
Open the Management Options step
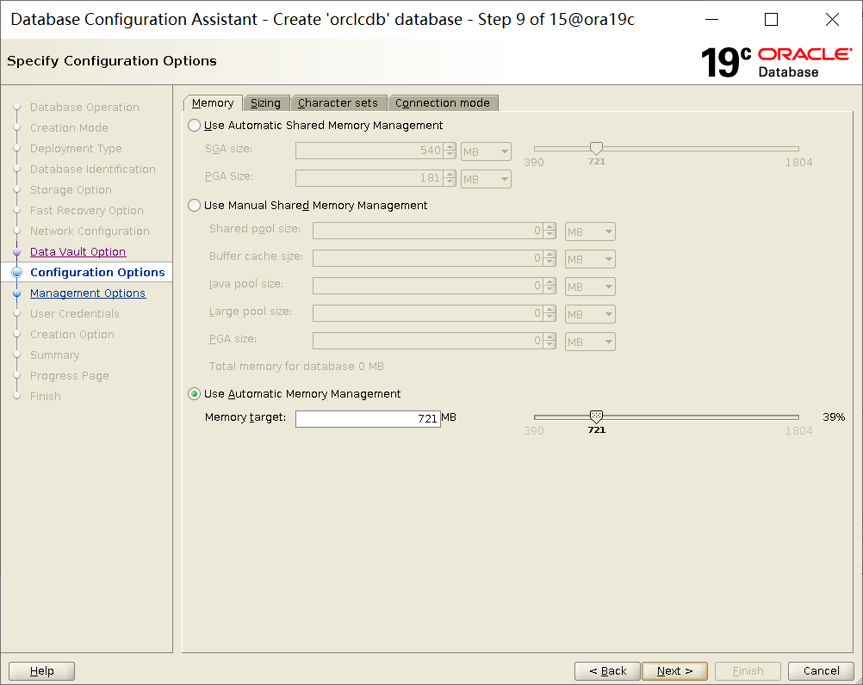[88, 293]
